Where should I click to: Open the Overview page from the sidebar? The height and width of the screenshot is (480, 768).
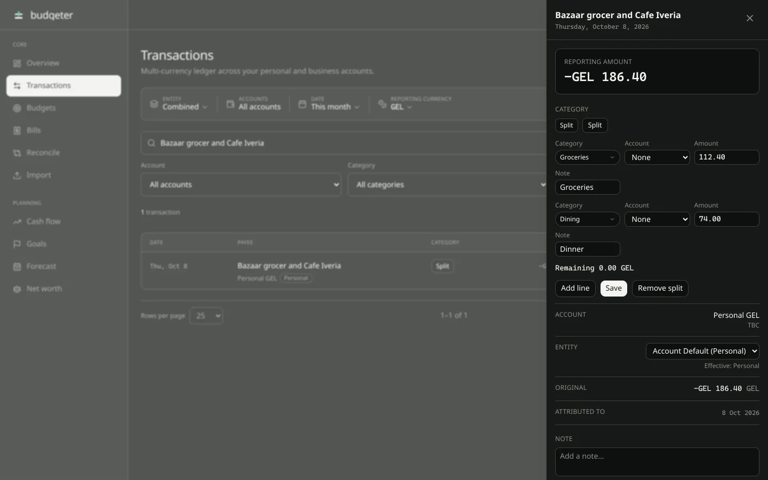63,63
